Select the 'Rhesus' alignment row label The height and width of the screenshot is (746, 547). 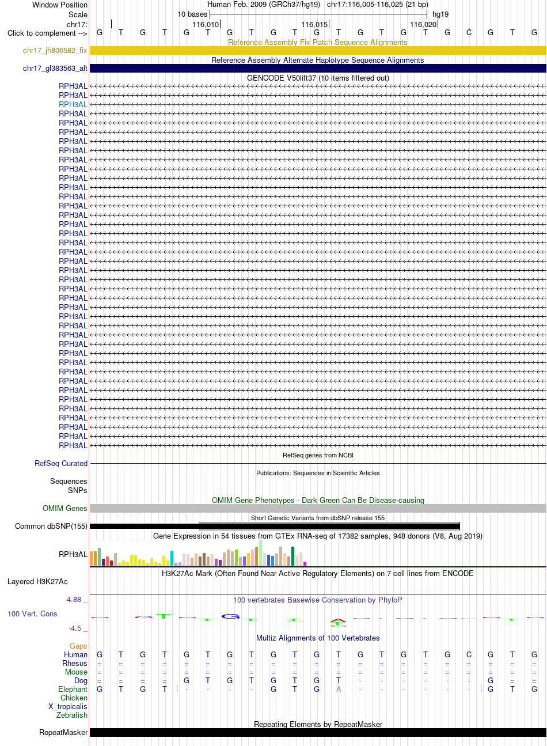pos(75,663)
